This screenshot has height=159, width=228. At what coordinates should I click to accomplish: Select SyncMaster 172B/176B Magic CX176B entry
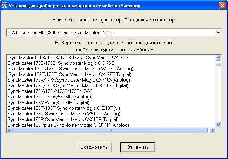point(61,63)
